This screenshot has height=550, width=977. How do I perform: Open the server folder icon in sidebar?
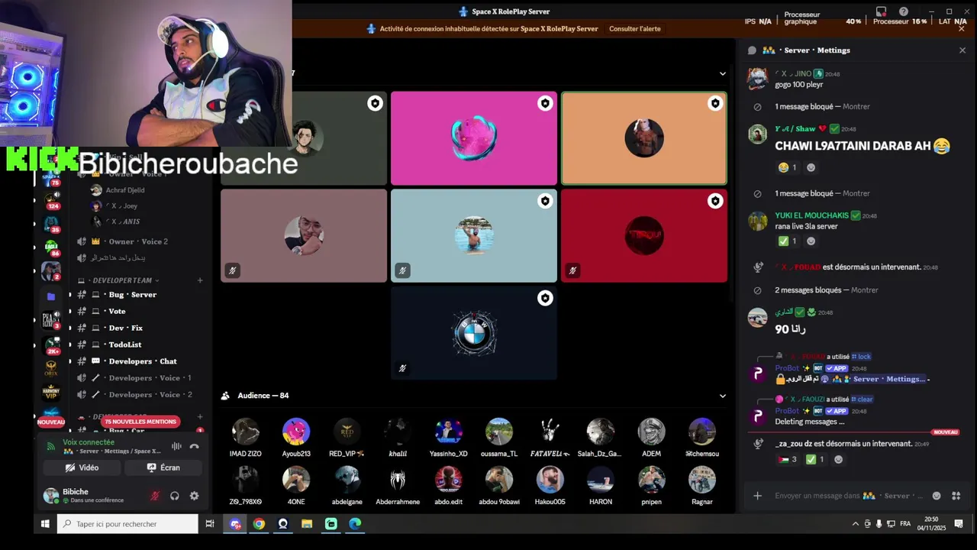[51, 296]
